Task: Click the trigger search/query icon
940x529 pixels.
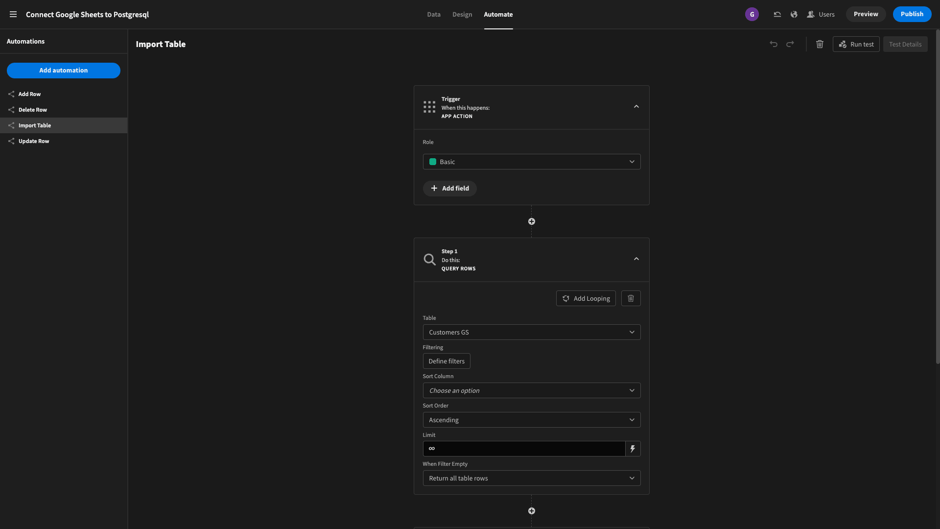Action: pyautogui.click(x=429, y=260)
